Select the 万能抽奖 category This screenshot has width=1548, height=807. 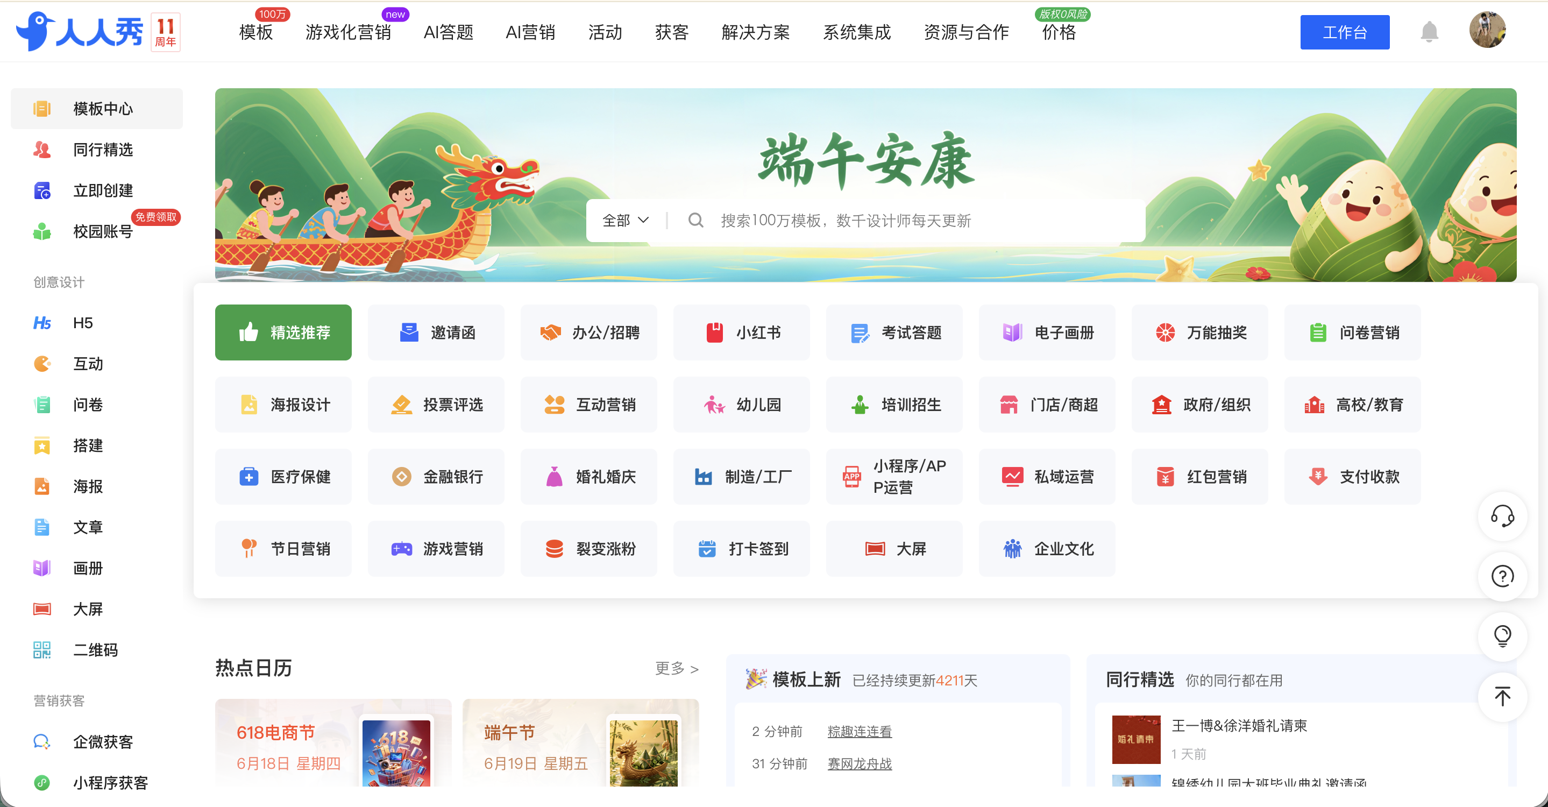coord(1199,332)
